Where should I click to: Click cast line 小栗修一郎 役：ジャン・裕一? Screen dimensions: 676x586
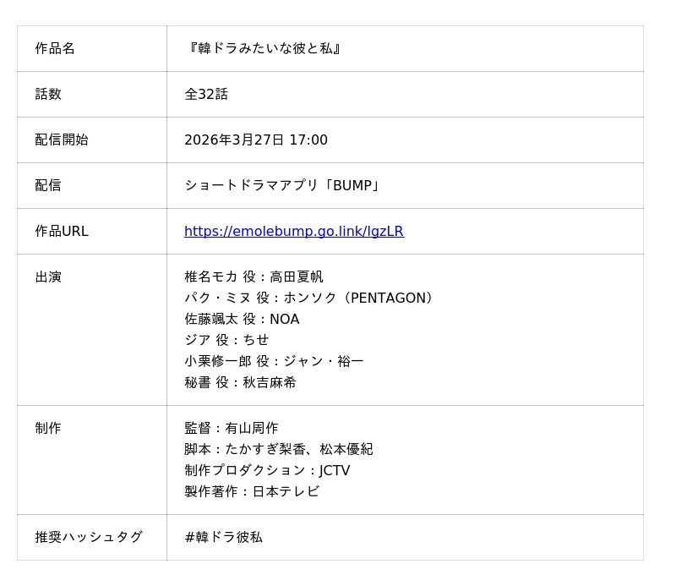click(x=274, y=361)
